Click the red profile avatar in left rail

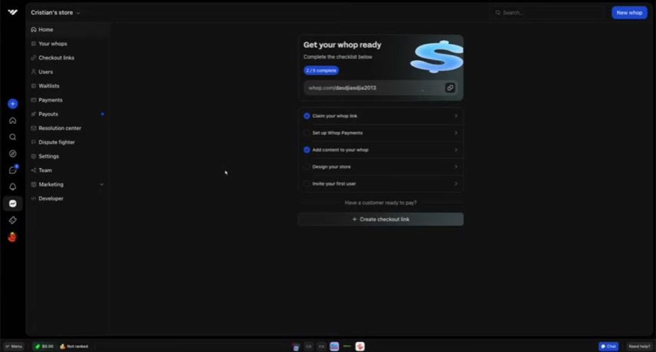[x=13, y=238]
